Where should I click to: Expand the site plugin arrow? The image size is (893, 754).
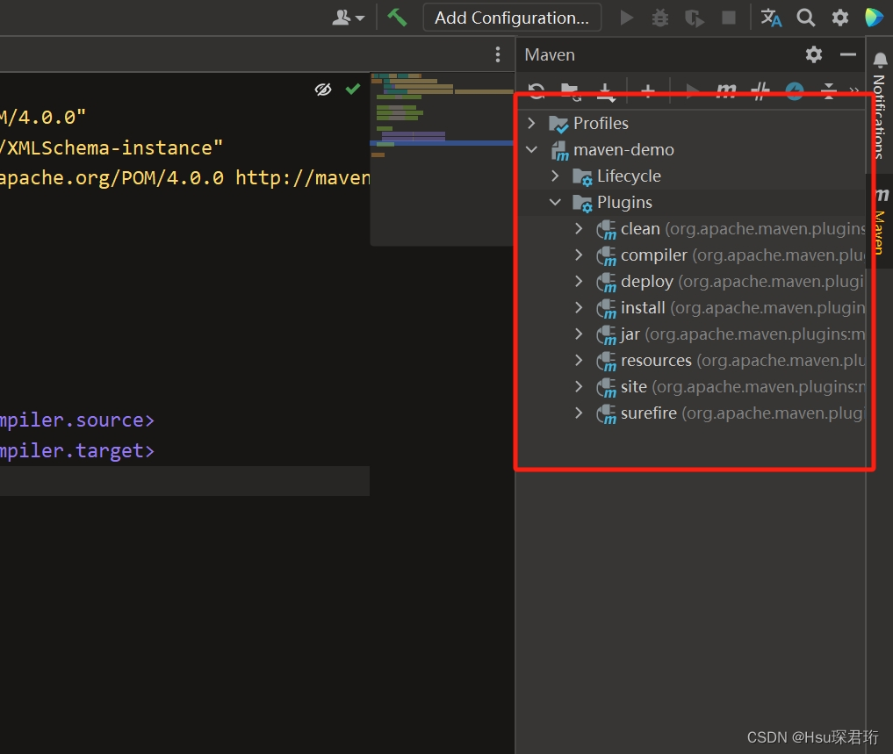579,387
